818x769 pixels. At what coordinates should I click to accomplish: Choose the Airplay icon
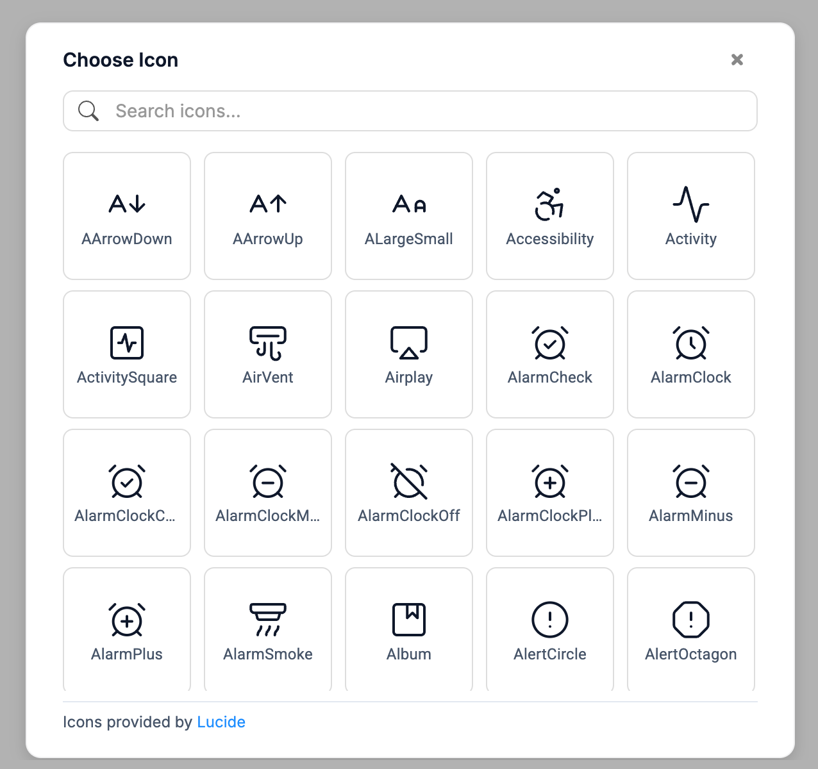point(409,354)
